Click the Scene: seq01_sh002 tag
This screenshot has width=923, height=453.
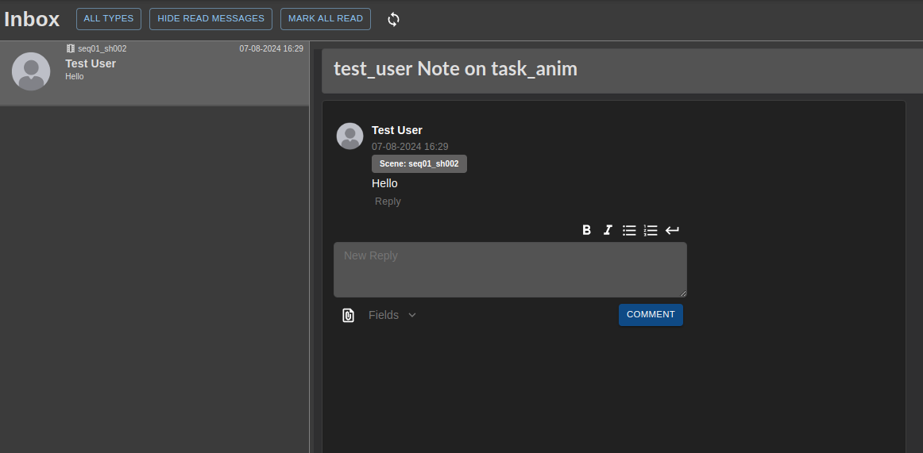point(419,163)
